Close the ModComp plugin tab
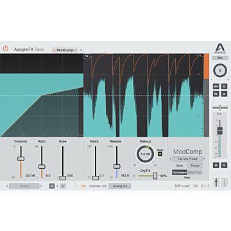 click(x=76, y=50)
